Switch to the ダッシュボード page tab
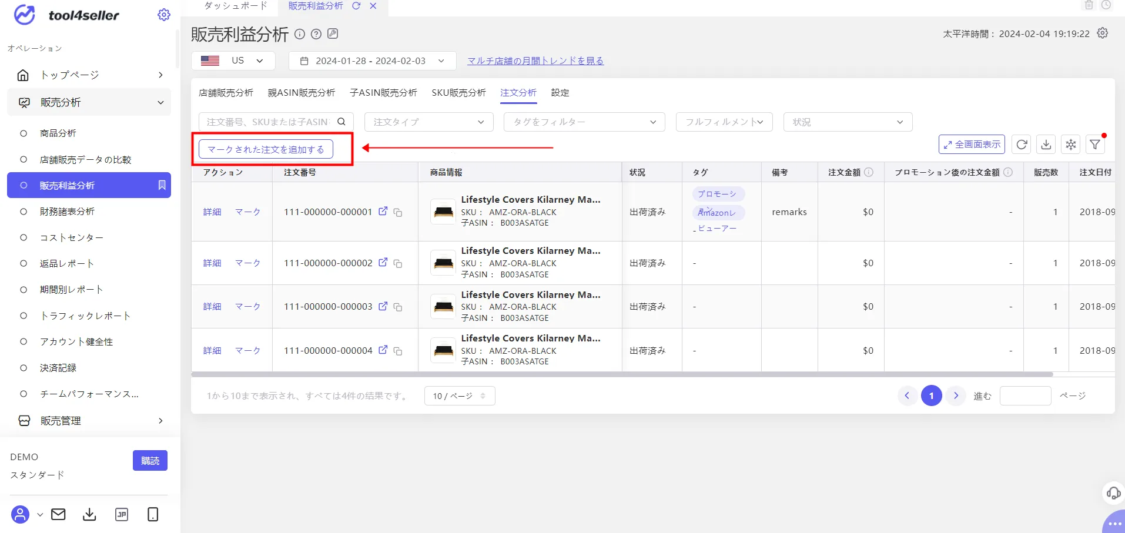The width and height of the screenshot is (1125, 533). (x=236, y=6)
